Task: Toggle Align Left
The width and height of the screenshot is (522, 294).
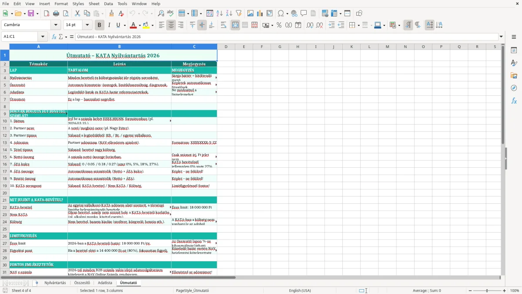Action: pyautogui.click(x=161, y=25)
